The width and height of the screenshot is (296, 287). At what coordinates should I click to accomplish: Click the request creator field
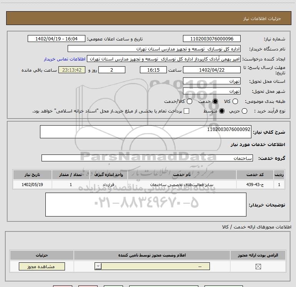pos(164,59)
